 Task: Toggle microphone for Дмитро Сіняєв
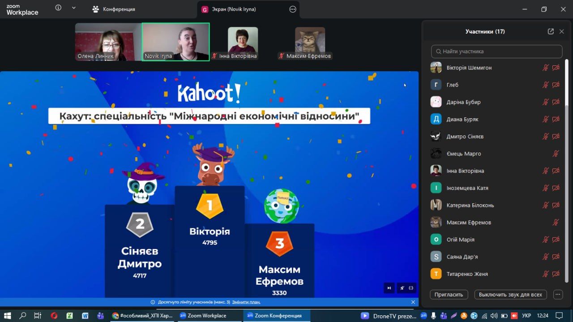[x=546, y=137]
